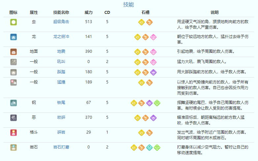Select the orange stone slot in 铁尾 row

click(x=142, y=103)
